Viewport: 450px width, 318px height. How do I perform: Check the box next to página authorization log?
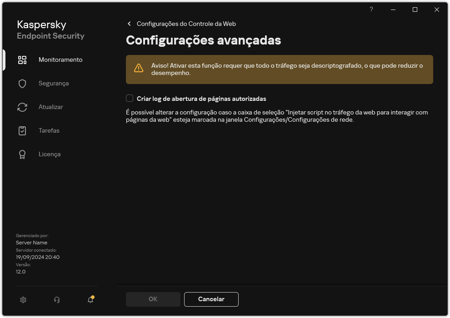pyautogui.click(x=130, y=99)
